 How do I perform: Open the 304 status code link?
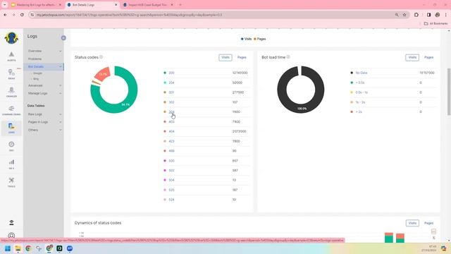coord(171,111)
